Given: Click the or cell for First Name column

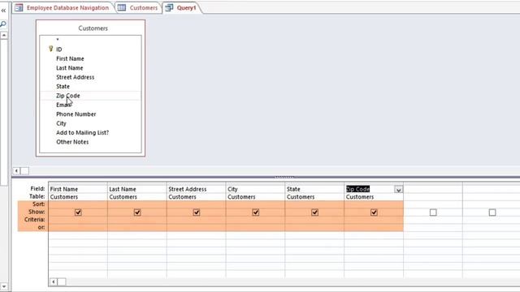Looking at the screenshot, I should coord(78,227).
